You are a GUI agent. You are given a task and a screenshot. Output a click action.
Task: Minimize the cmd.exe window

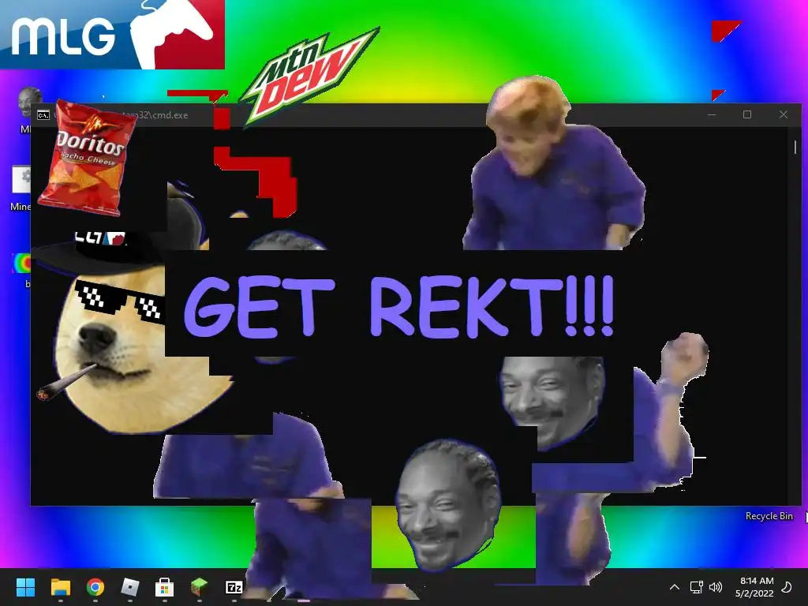[712, 114]
